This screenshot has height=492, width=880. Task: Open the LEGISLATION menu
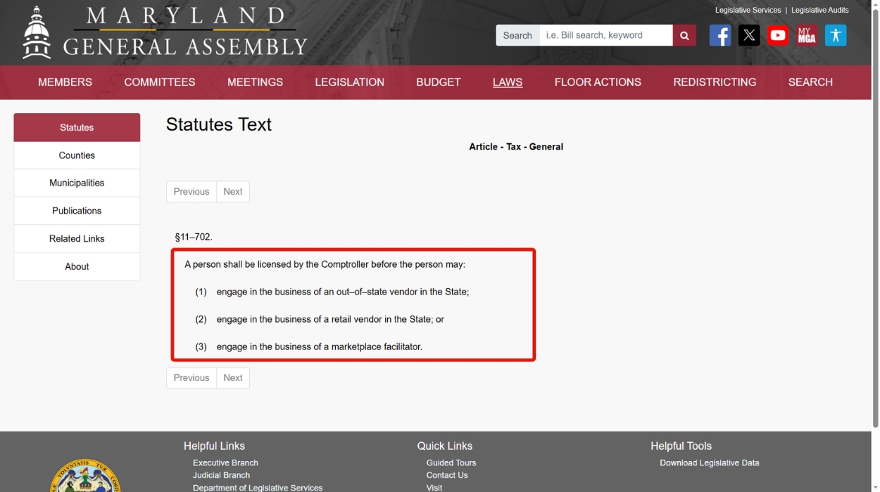coord(350,82)
